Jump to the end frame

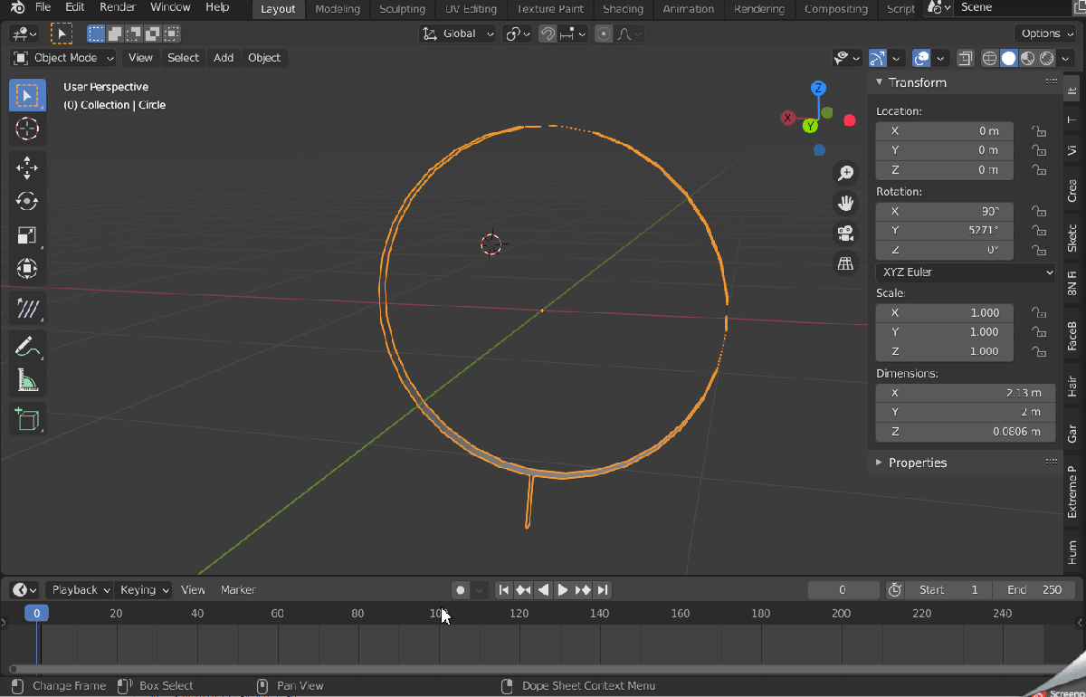(x=603, y=590)
